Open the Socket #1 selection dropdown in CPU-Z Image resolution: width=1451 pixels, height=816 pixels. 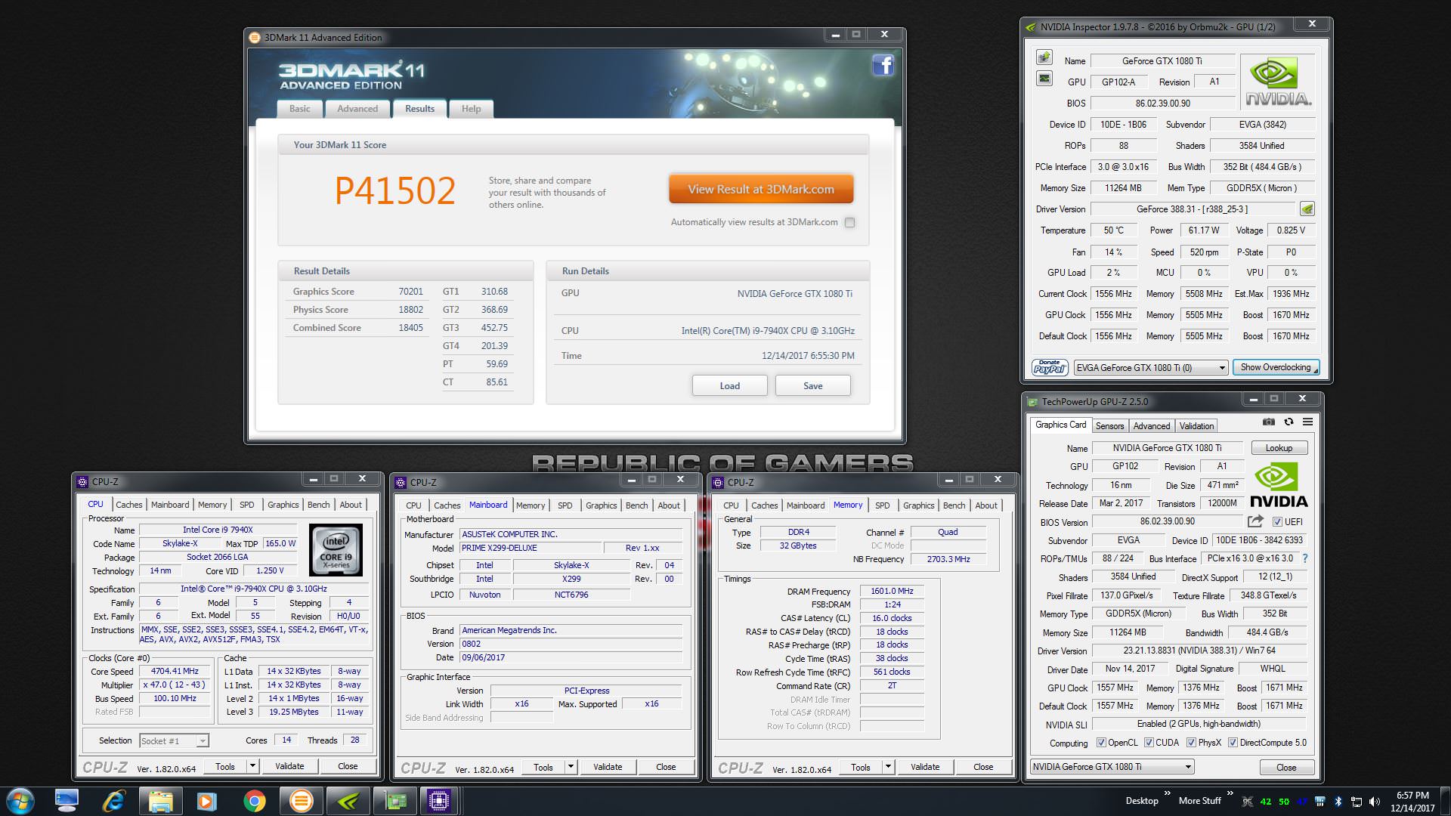click(x=174, y=741)
